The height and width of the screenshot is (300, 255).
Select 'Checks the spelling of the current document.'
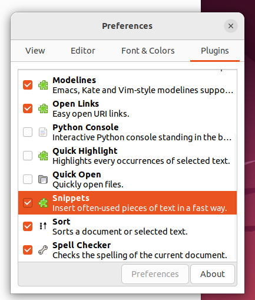click(140, 255)
